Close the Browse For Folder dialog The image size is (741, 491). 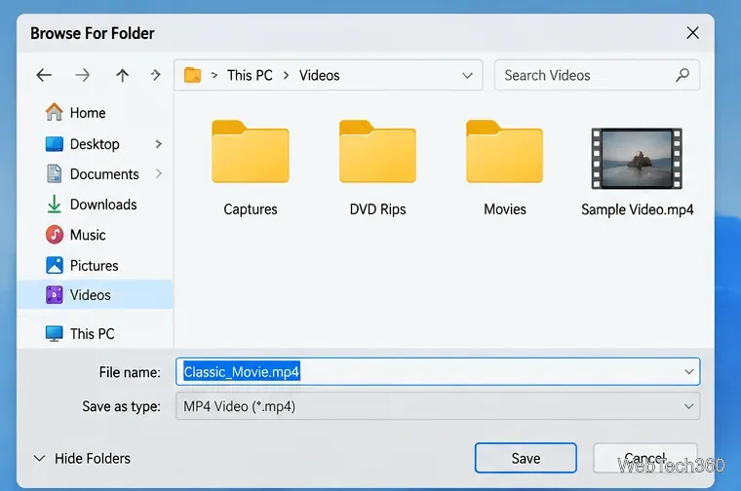692,32
